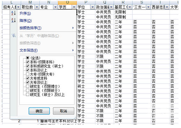This screenshot has height=128, width=181.
Task: Check the 研究生(仅限博士) checkbox
Action: 27,86
